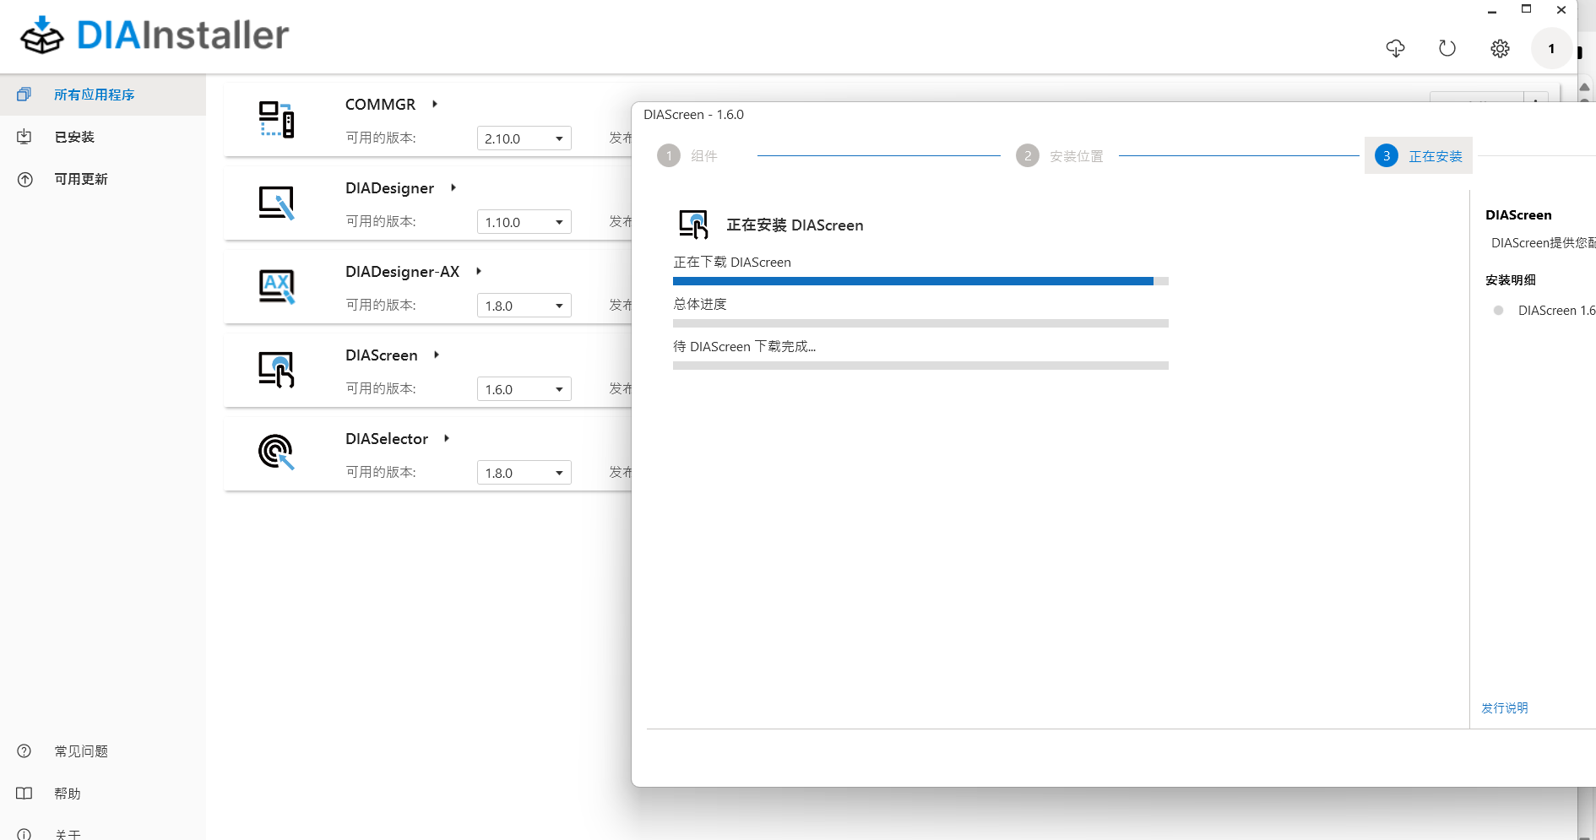This screenshot has height=840, width=1596.
Task: Open settings via the gear icon
Action: [1500, 48]
